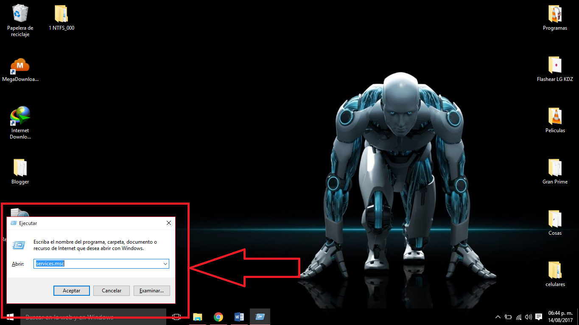Select the Cosas folder icon

pyautogui.click(x=555, y=223)
